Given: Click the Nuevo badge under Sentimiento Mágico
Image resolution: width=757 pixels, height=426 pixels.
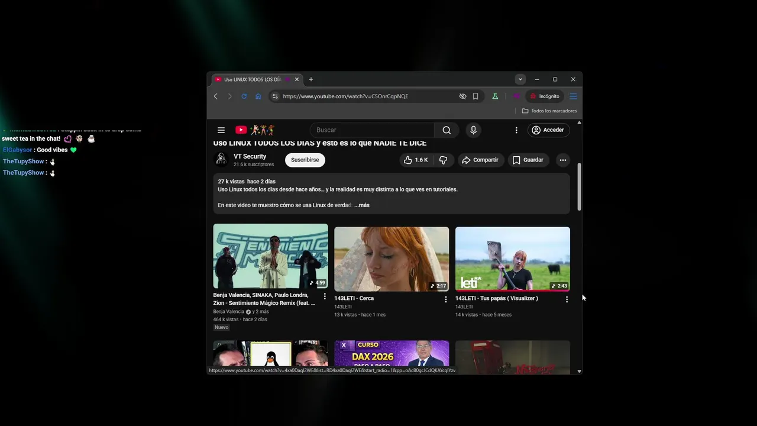Looking at the screenshot, I should [222, 327].
